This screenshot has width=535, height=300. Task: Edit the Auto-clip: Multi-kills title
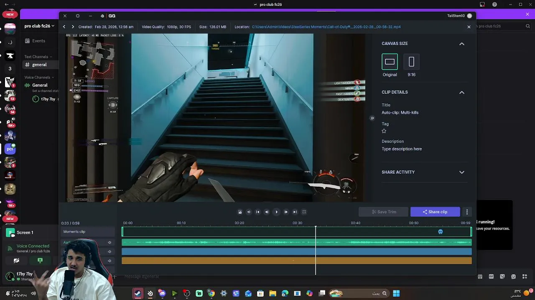tap(400, 112)
